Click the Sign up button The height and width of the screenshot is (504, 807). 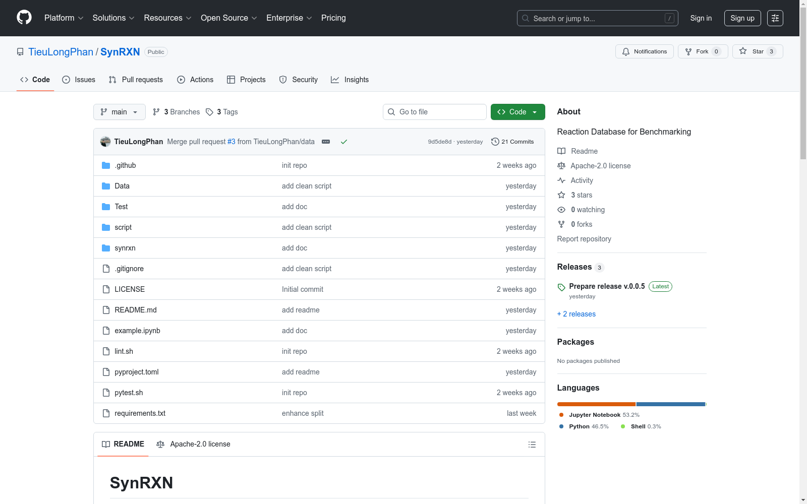pyautogui.click(x=742, y=18)
